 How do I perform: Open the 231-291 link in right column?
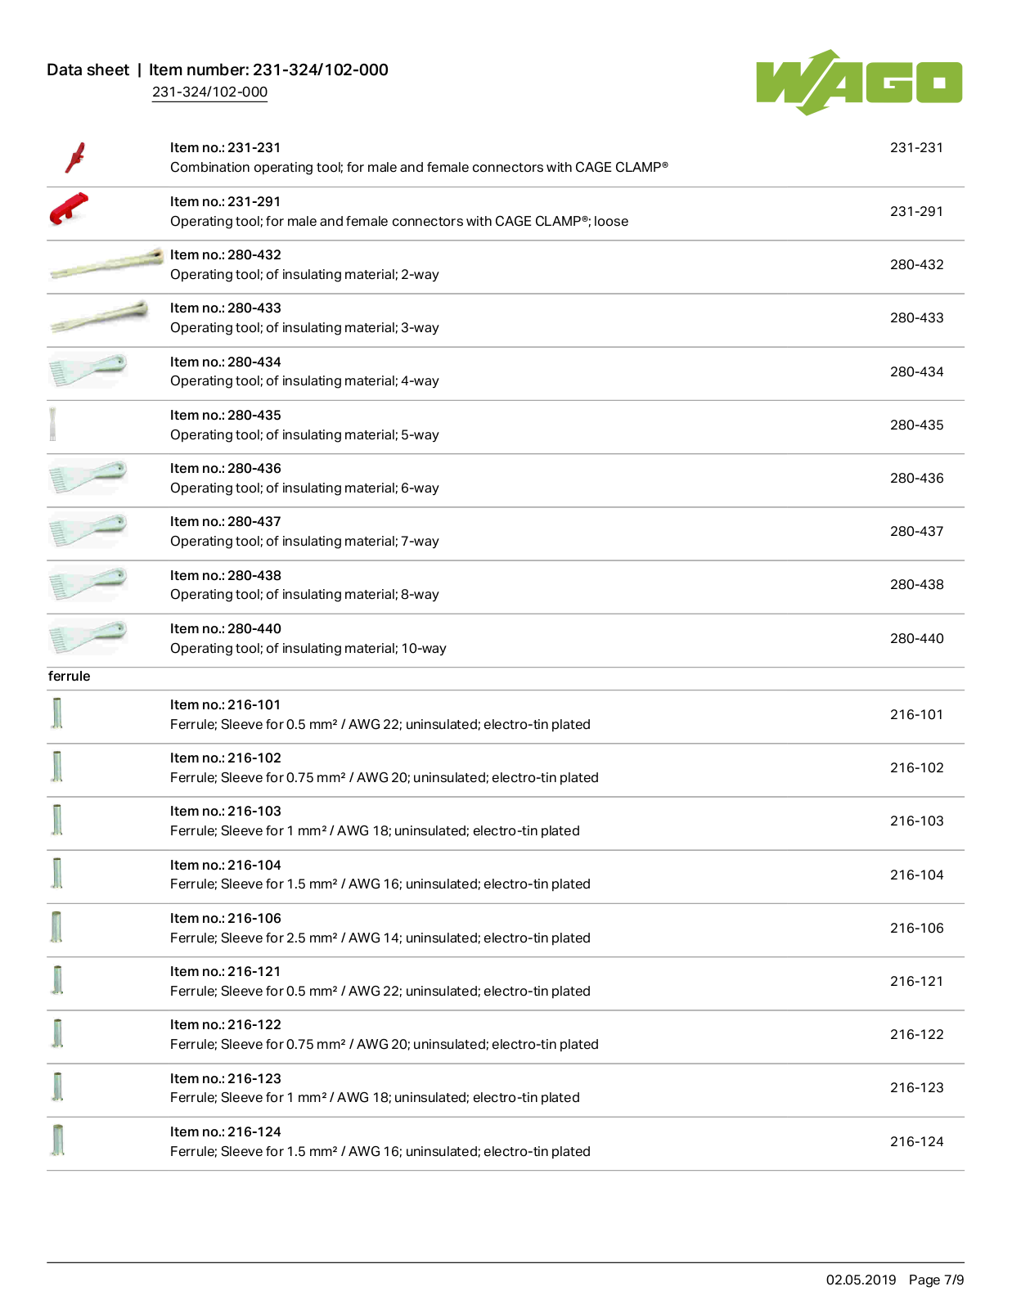[x=916, y=211]
